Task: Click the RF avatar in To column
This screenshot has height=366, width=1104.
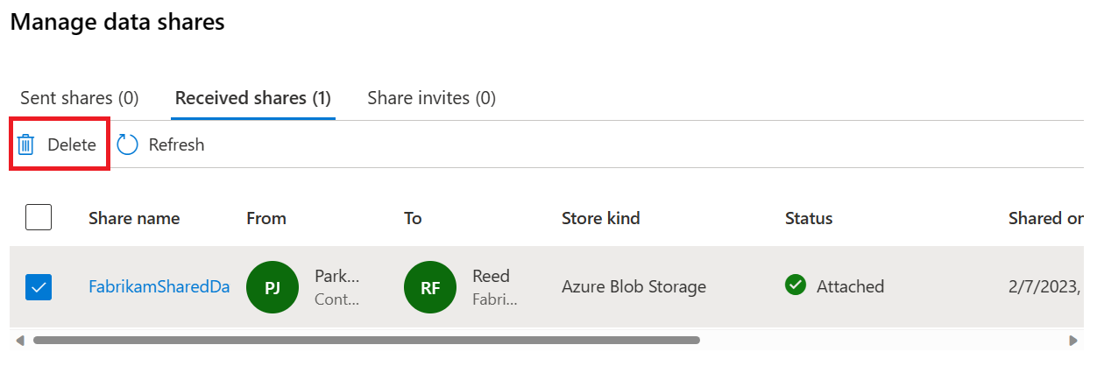Action: (x=430, y=287)
